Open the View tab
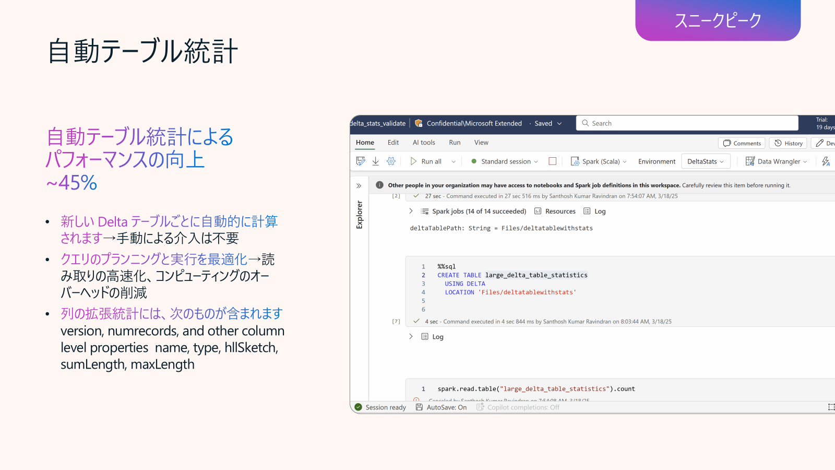 (x=481, y=143)
